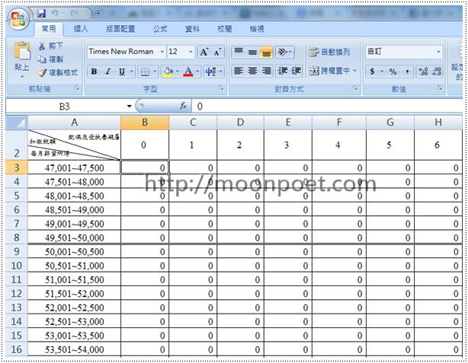
Task: Click the Copy icon
Action: click(42, 59)
